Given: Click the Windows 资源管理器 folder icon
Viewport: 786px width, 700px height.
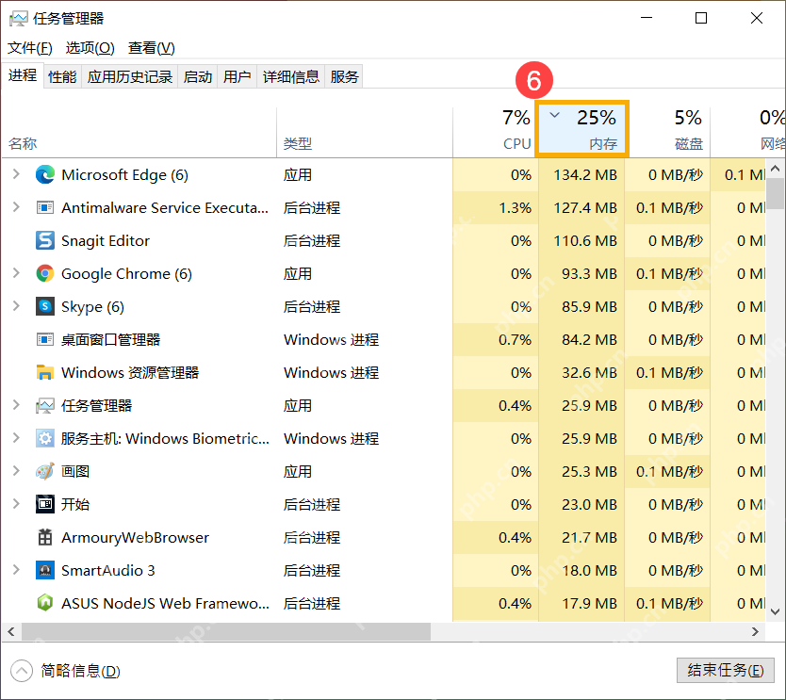Looking at the screenshot, I should pyautogui.click(x=45, y=372).
